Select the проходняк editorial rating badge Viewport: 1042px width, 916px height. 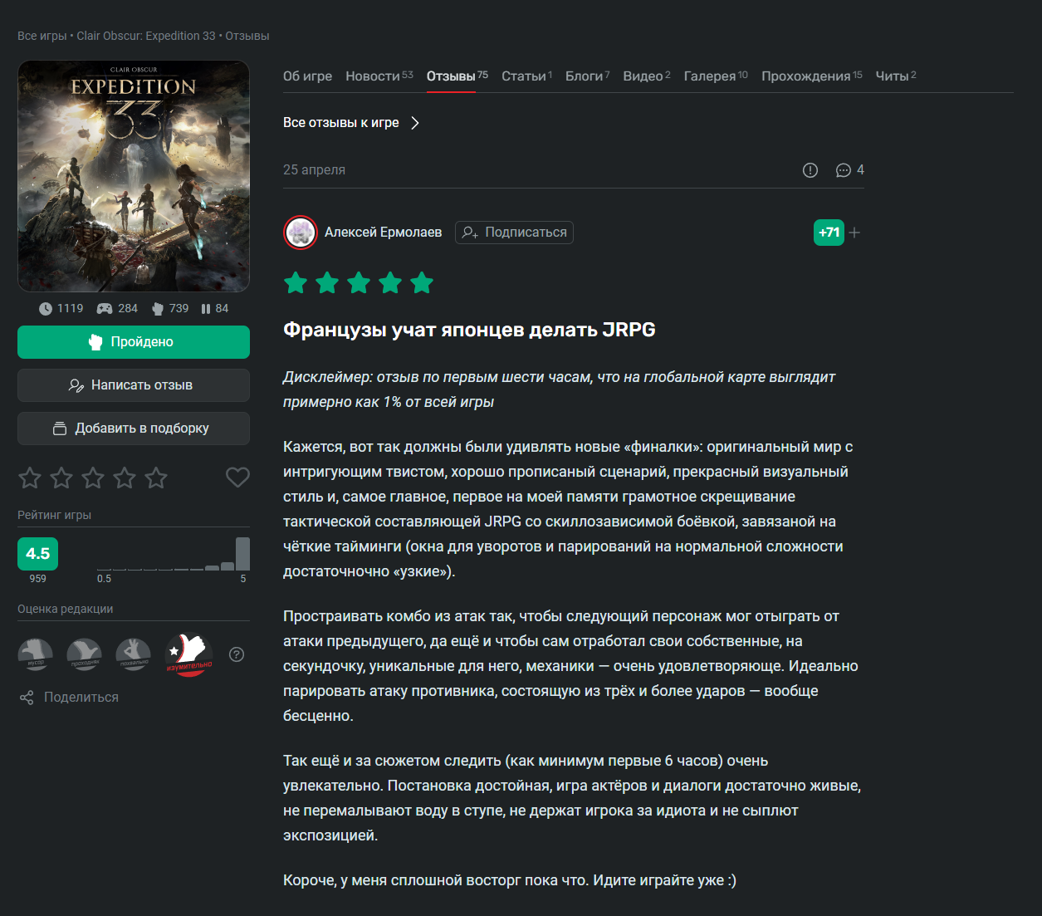coord(85,654)
